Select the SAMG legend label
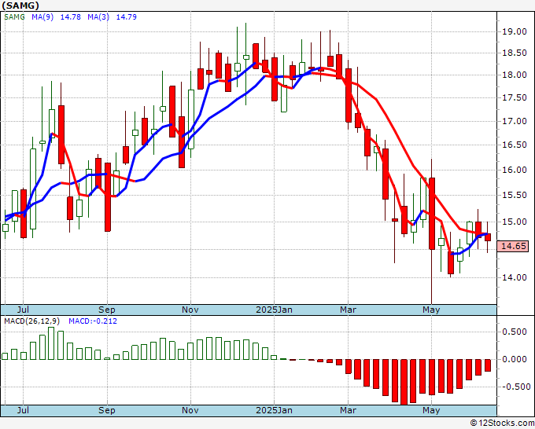 (14, 16)
